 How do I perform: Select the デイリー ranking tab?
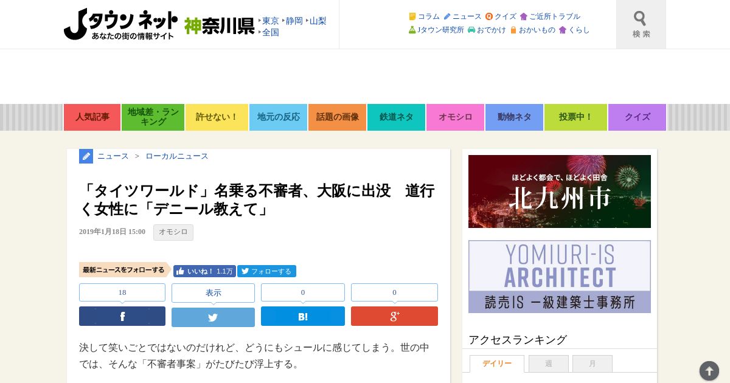[x=497, y=364]
